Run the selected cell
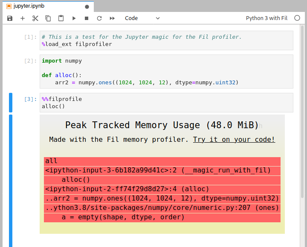 click(x=74, y=18)
